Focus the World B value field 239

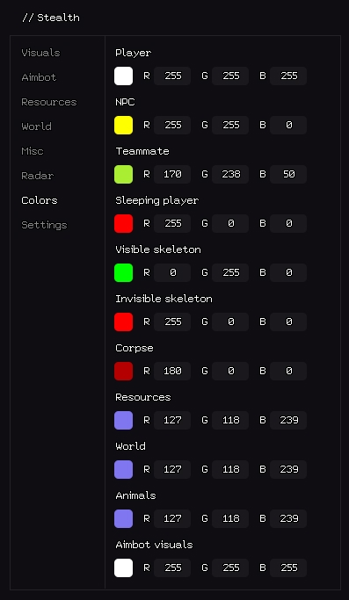click(288, 469)
